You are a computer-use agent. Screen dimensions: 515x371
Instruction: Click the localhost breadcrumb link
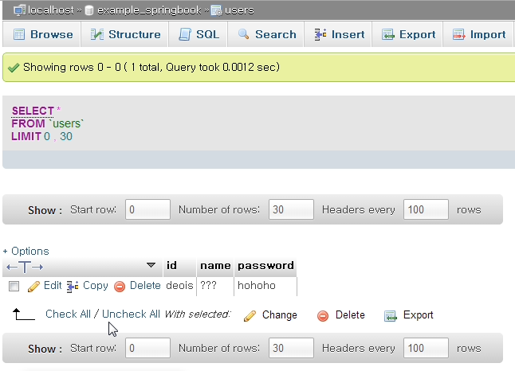tap(51, 10)
